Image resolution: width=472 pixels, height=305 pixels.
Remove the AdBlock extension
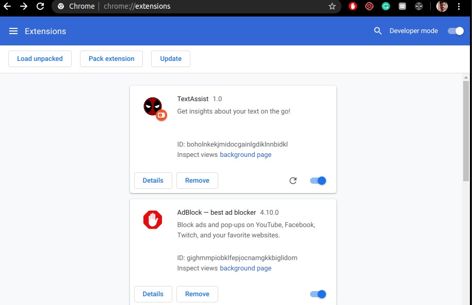pyautogui.click(x=197, y=294)
